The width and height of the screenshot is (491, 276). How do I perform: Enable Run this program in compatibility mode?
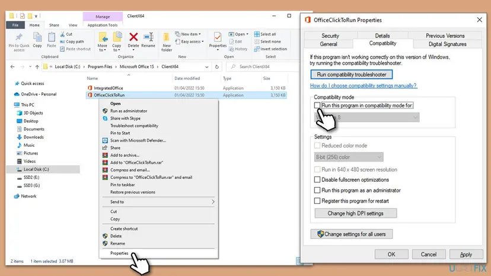tap(317, 105)
